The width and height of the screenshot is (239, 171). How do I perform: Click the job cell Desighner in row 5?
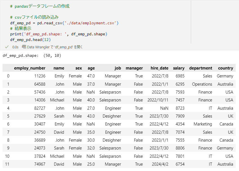coord(112,116)
